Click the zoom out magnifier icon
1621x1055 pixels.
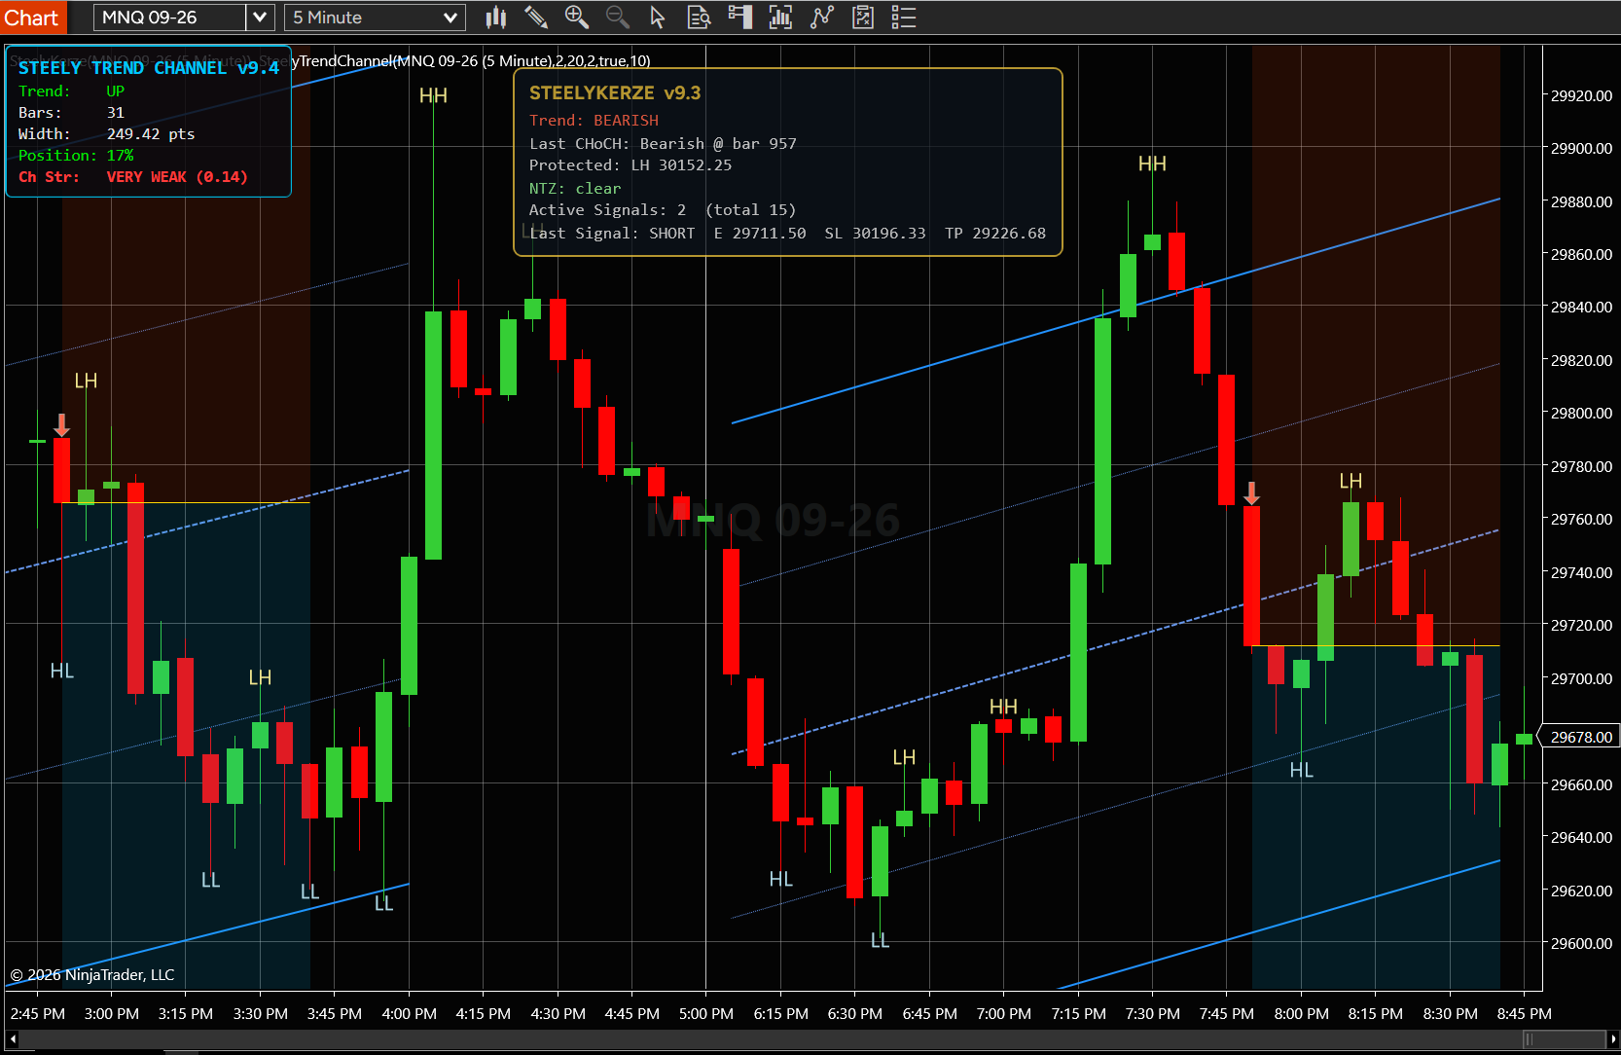[x=617, y=17]
